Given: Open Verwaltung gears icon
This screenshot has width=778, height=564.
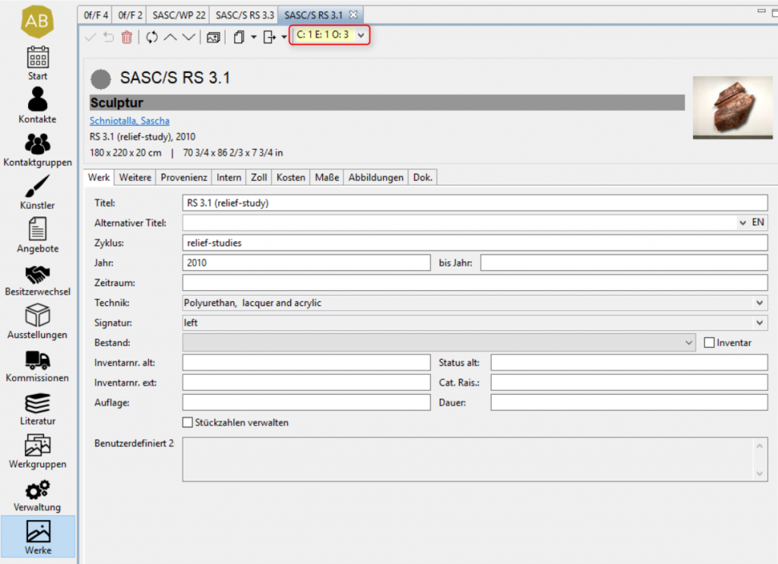Looking at the screenshot, I should [x=38, y=490].
